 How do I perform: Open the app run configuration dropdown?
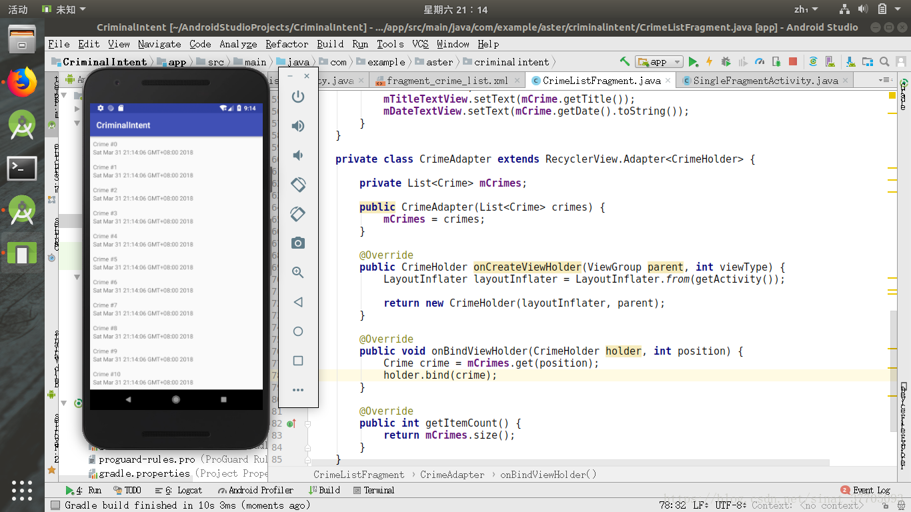(659, 61)
